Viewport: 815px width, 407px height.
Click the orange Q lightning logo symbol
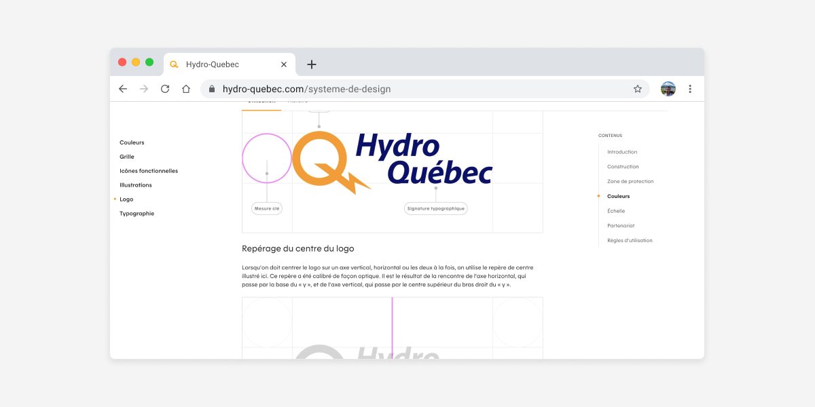click(x=330, y=161)
